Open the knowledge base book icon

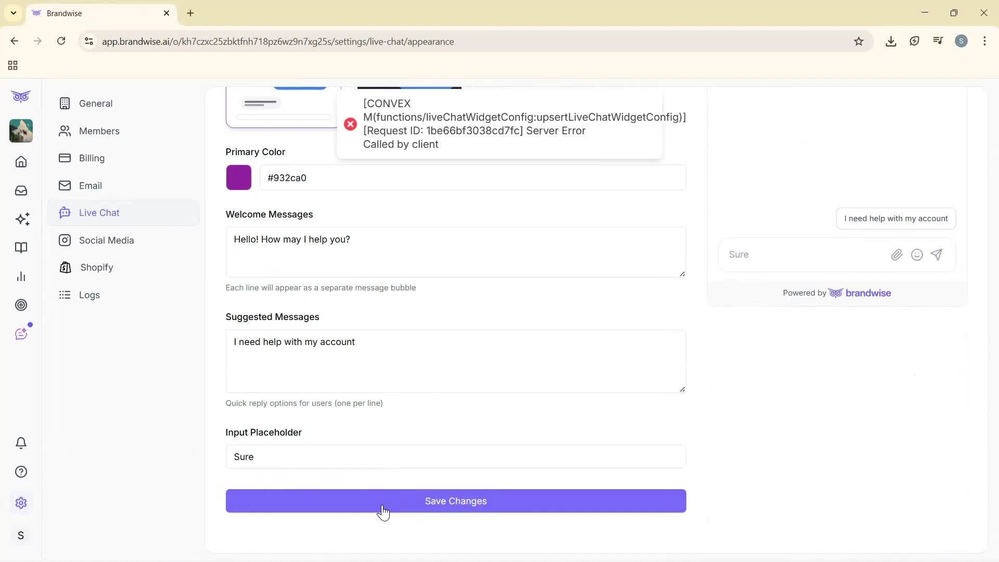pos(21,248)
